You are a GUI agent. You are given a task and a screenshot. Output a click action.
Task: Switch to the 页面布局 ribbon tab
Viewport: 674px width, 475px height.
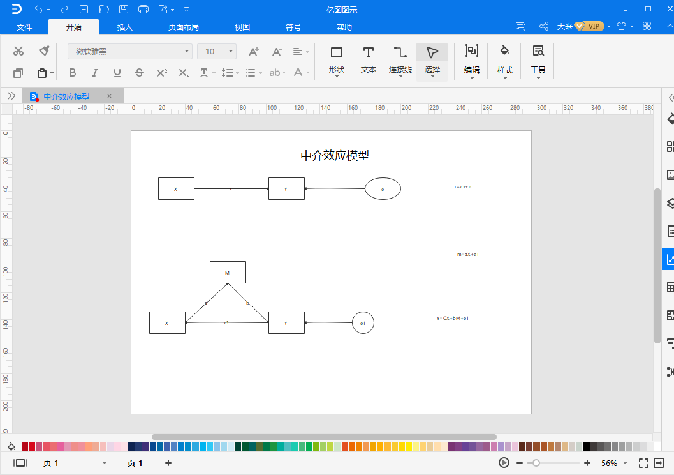pyautogui.click(x=184, y=27)
